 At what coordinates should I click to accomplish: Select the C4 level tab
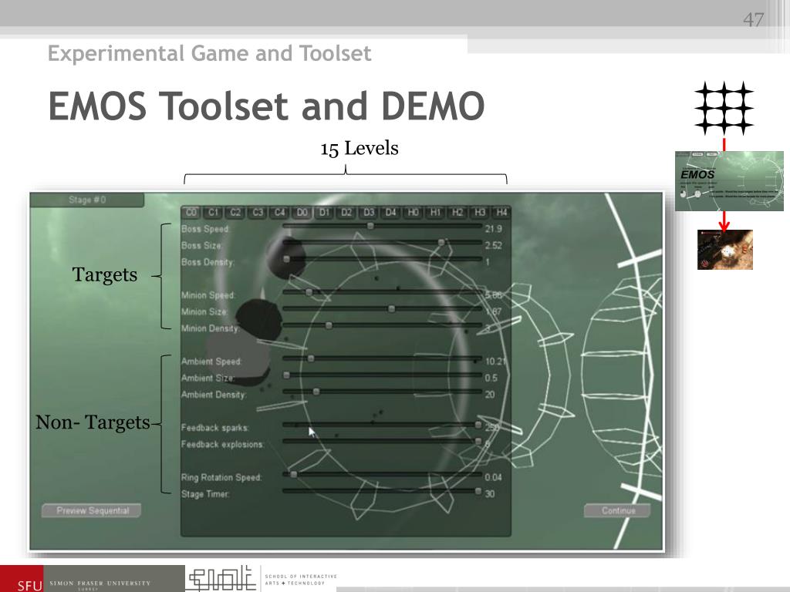(280, 213)
